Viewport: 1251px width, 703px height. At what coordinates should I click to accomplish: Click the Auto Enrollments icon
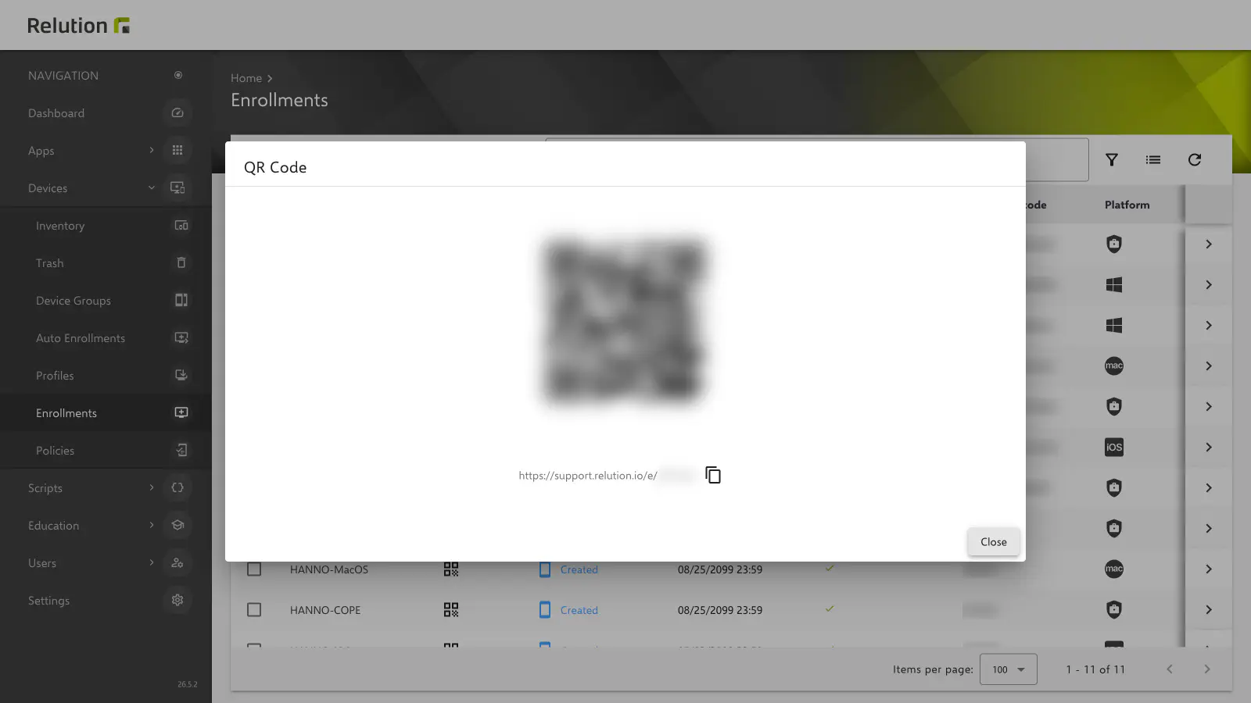(181, 338)
